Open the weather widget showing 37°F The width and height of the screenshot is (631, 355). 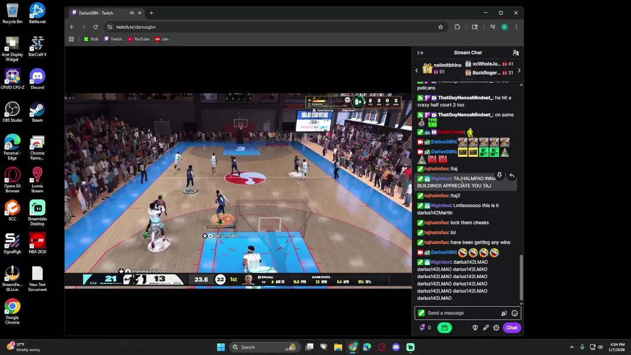point(23,347)
